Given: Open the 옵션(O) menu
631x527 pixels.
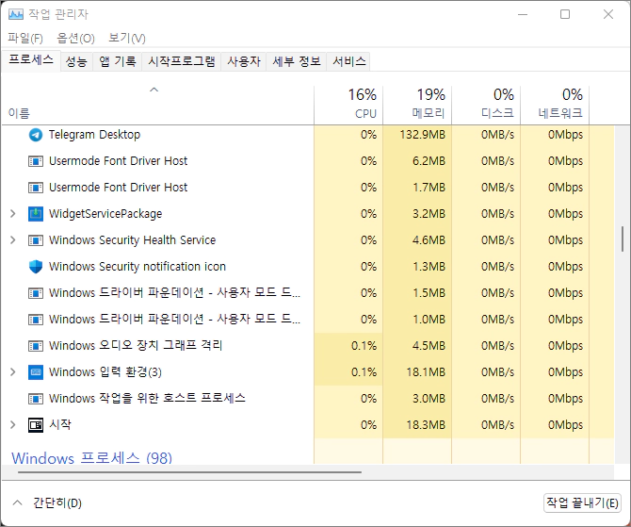Looking at the screenshot, I should pos(75,39).
